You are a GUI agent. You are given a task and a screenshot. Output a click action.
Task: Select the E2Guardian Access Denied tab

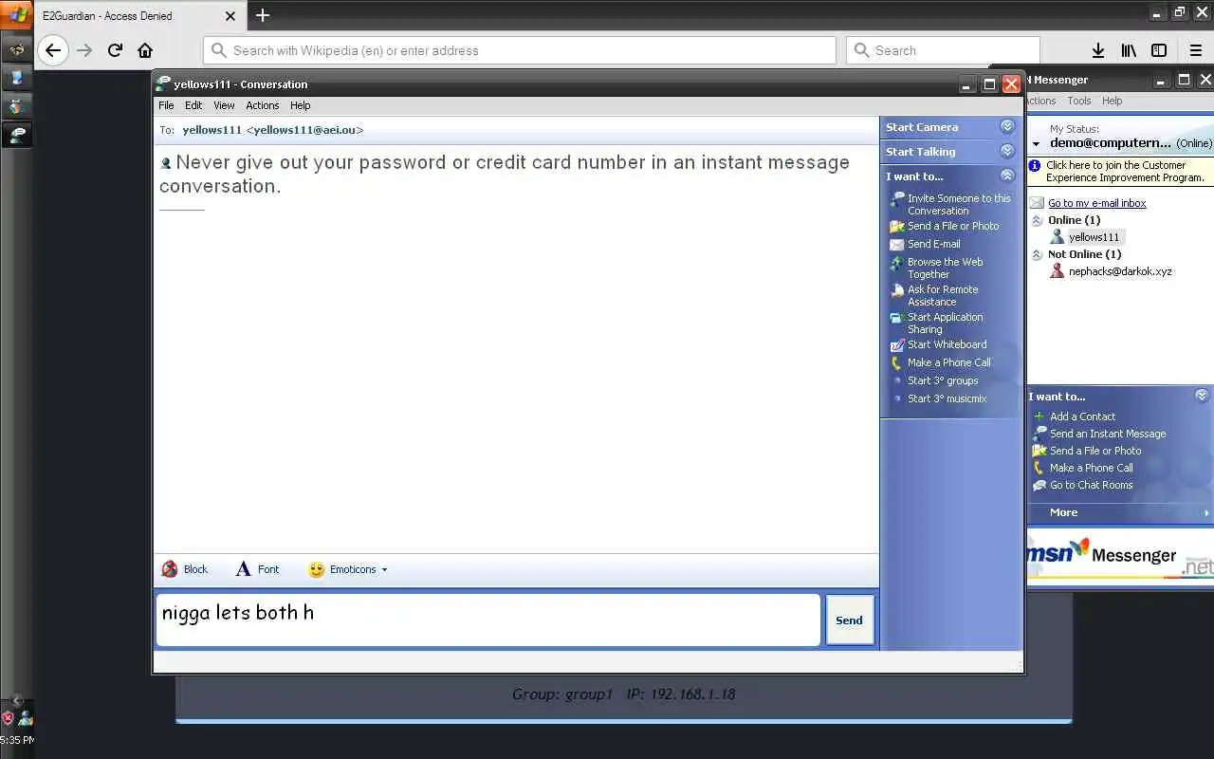139,15
